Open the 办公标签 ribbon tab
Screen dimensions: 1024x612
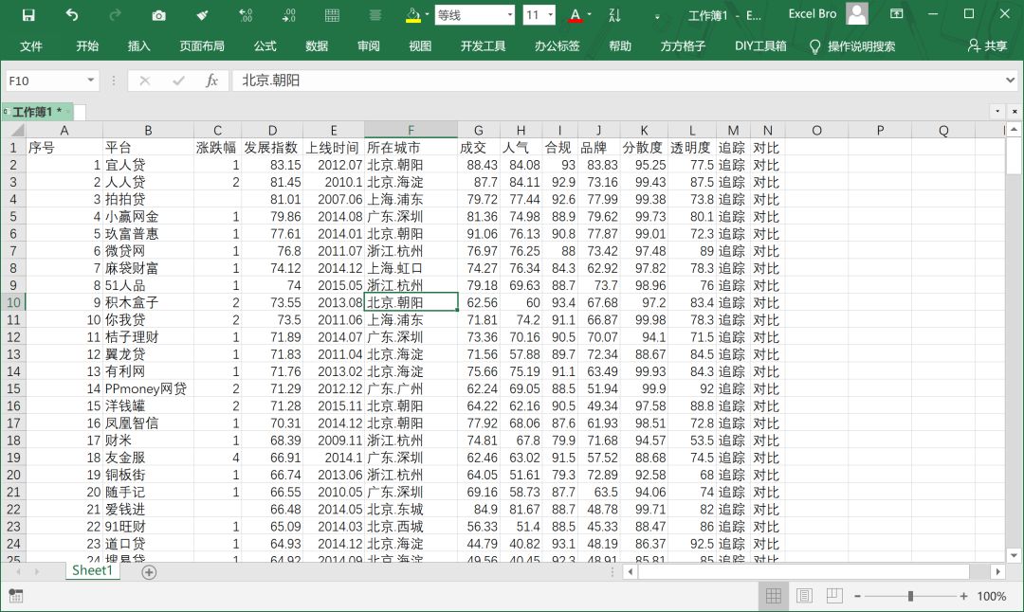558,46
